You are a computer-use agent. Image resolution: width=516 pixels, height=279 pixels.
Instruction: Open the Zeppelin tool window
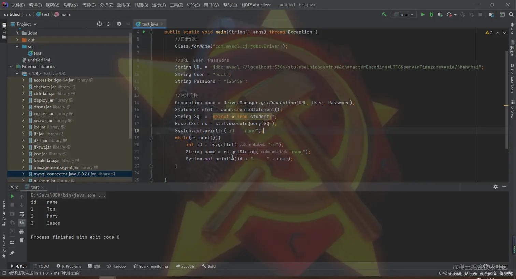185,266
